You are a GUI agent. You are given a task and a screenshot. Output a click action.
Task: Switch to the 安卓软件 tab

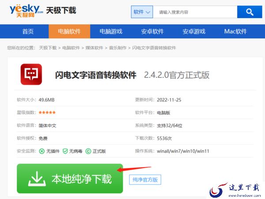[152, 31]
